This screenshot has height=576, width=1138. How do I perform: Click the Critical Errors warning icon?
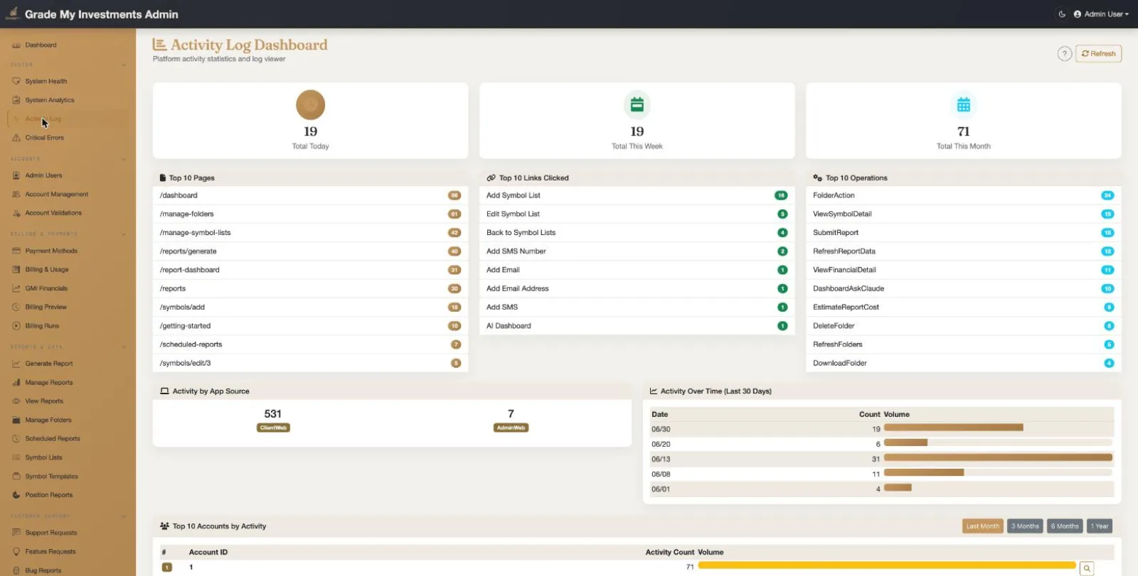coord(16,138)
